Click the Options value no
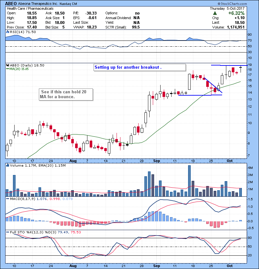 pyautogui.click(x=137, y=13)
